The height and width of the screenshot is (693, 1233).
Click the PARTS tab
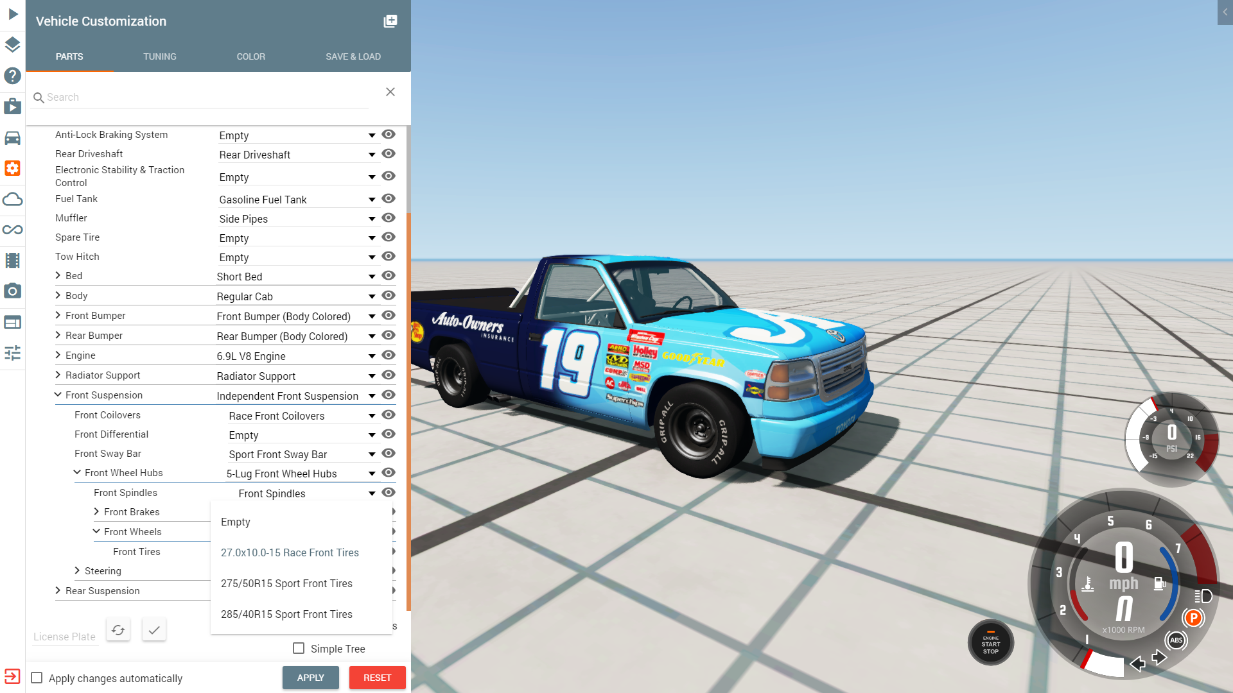point(69,56)
